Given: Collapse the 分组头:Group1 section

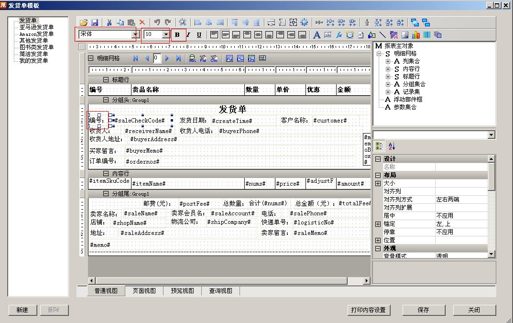Looking at the screenshot, I should (106, 100).
